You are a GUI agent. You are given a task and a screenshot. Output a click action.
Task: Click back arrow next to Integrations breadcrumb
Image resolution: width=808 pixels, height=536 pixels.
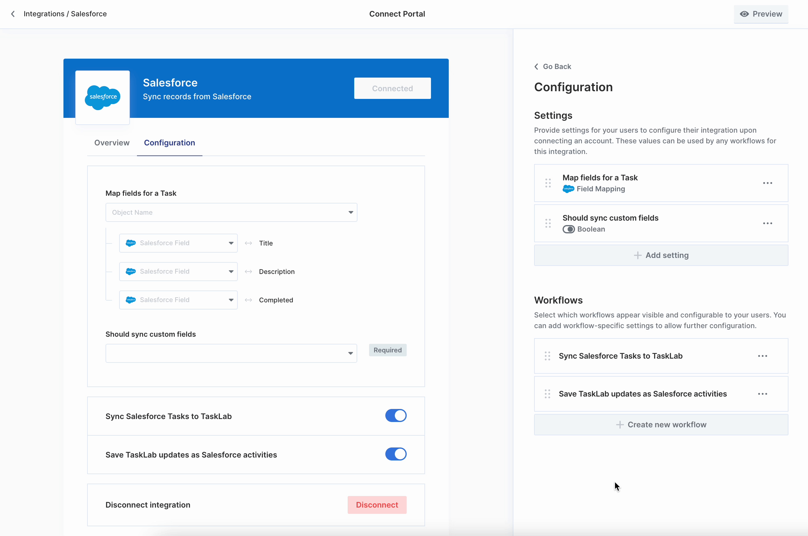(x=13, y=14)
